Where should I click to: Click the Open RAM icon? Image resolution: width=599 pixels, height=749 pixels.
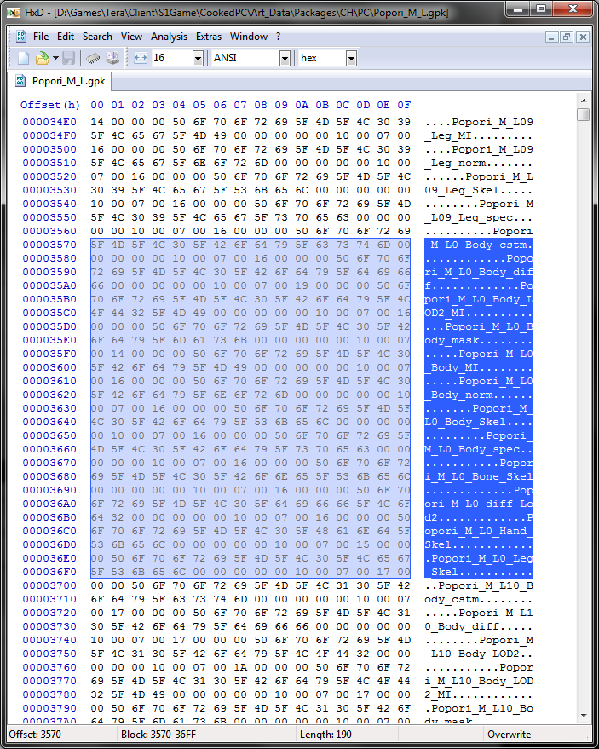[x=94, y=58]
